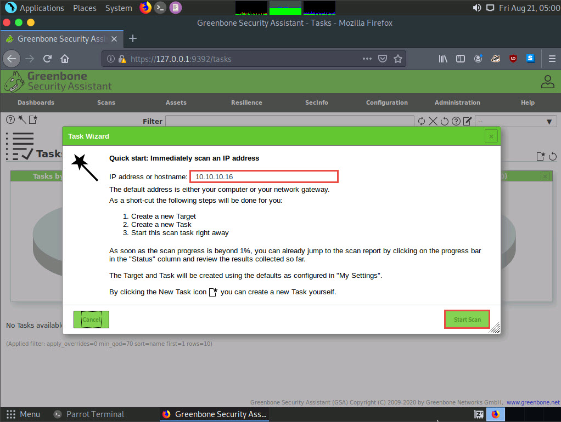Open the Firefox hamburger menu
The height and width of the screenshot is (422, 561).
click(x=552, y=59)
